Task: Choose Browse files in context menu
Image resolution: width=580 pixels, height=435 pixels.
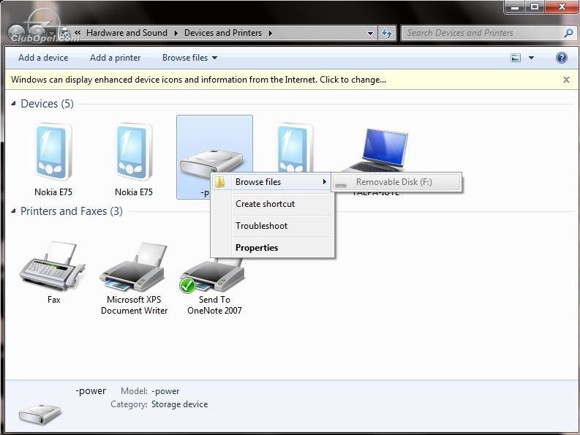Action: [271, 182]
